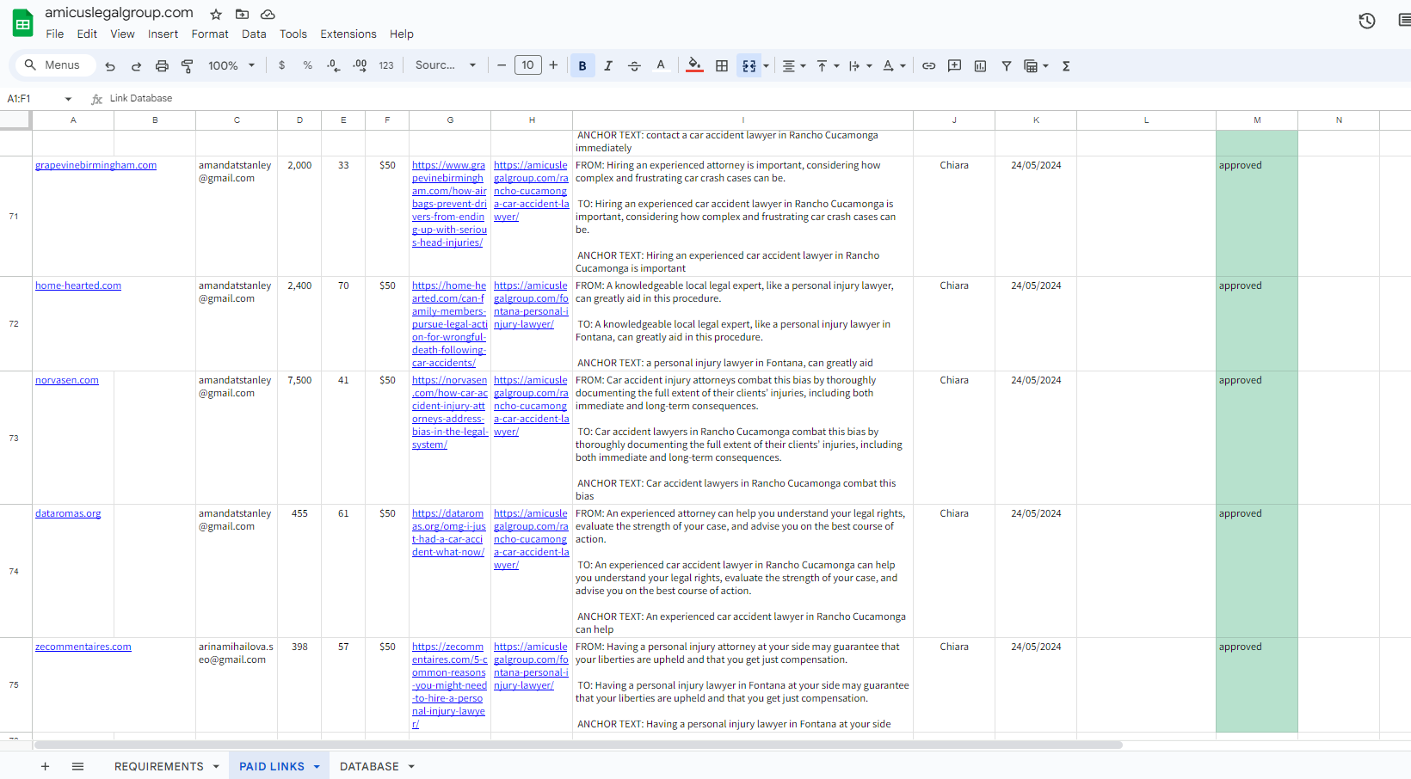Insert a link
This screenshot has width=1411, height=779.
click(x=928, y=66)
